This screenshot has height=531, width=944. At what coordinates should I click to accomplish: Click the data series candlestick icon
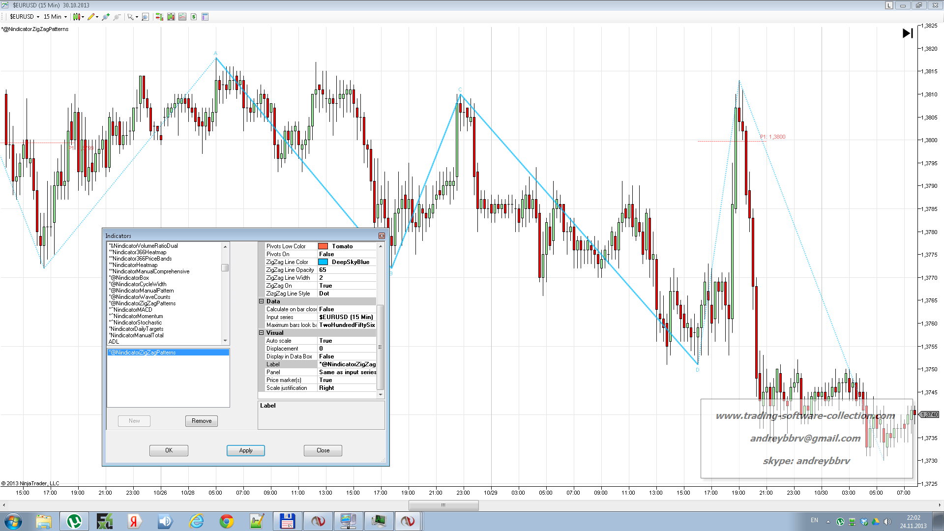pyautogui.click(x=171, y=17)
